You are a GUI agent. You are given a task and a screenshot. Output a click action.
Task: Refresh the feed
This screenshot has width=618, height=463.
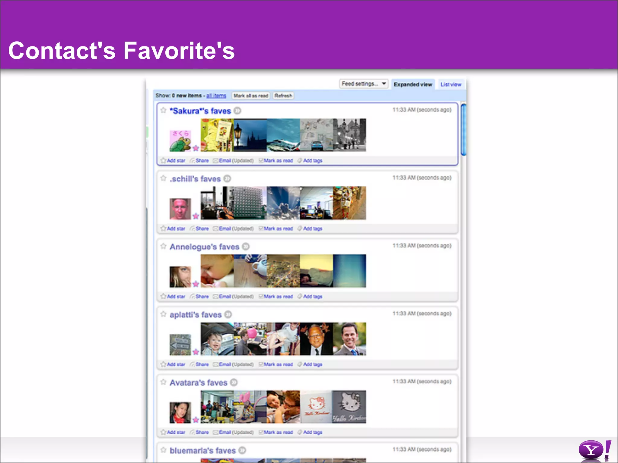coord(283,96)
